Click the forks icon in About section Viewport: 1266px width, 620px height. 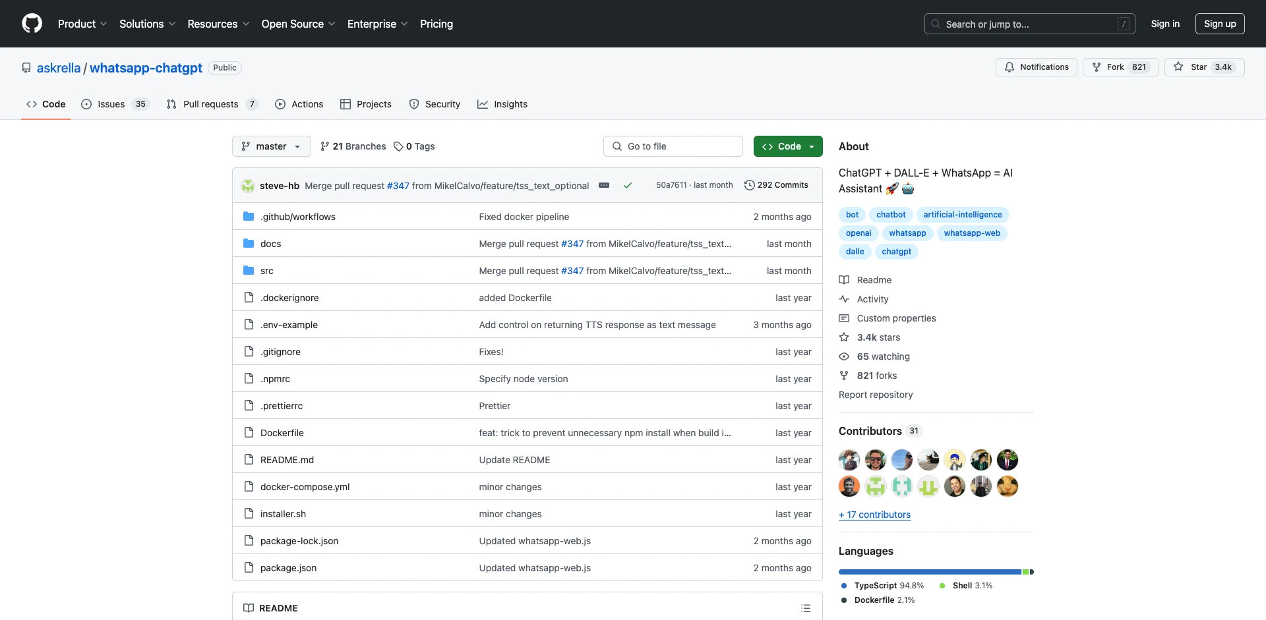[844, 376]
